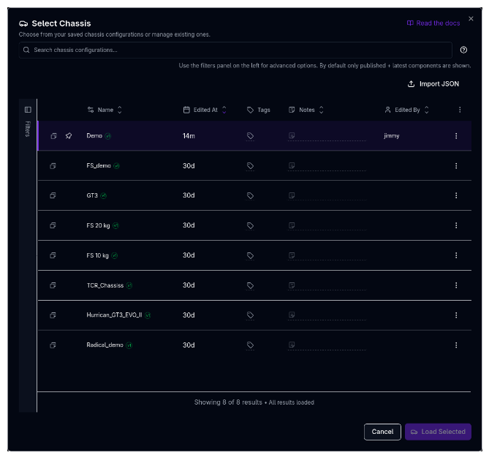This screenshot has width=489, height=458.
Task: Expand the vertical Filters label tab
Action: (x=28, y=129)
